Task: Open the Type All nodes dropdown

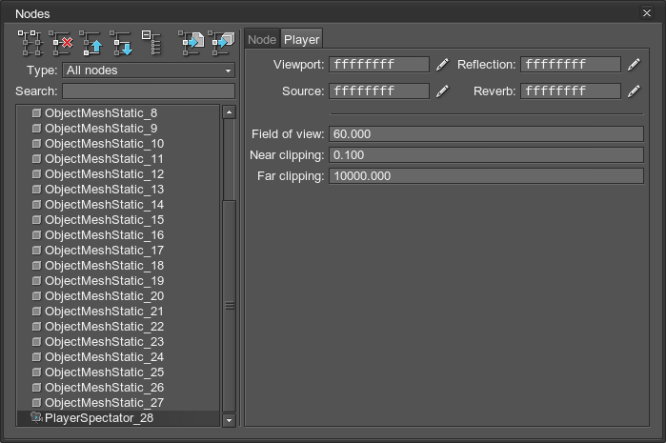Action: click(149, 70)
